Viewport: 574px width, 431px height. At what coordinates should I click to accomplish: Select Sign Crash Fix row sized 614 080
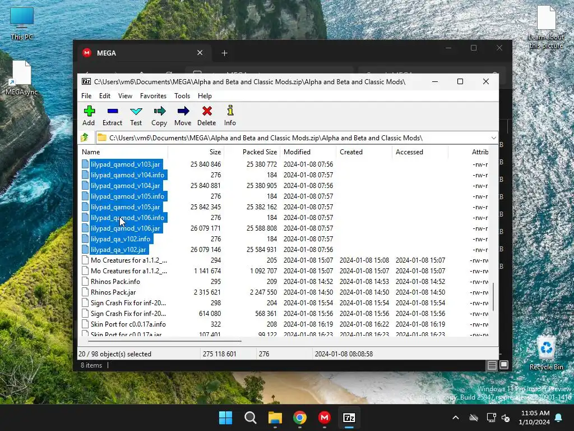[x=128, y=313]
